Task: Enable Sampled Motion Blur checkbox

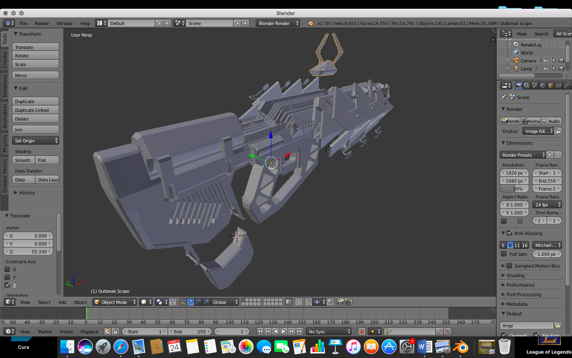Action: (x=510, y=266)
